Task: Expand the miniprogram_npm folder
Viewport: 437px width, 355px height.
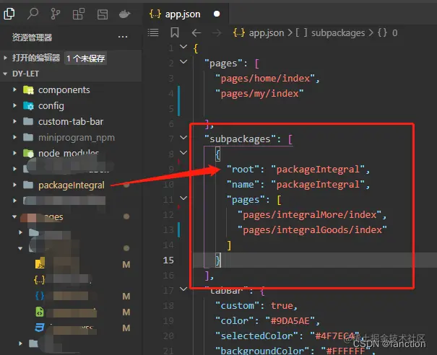Action: pos(14,137)
